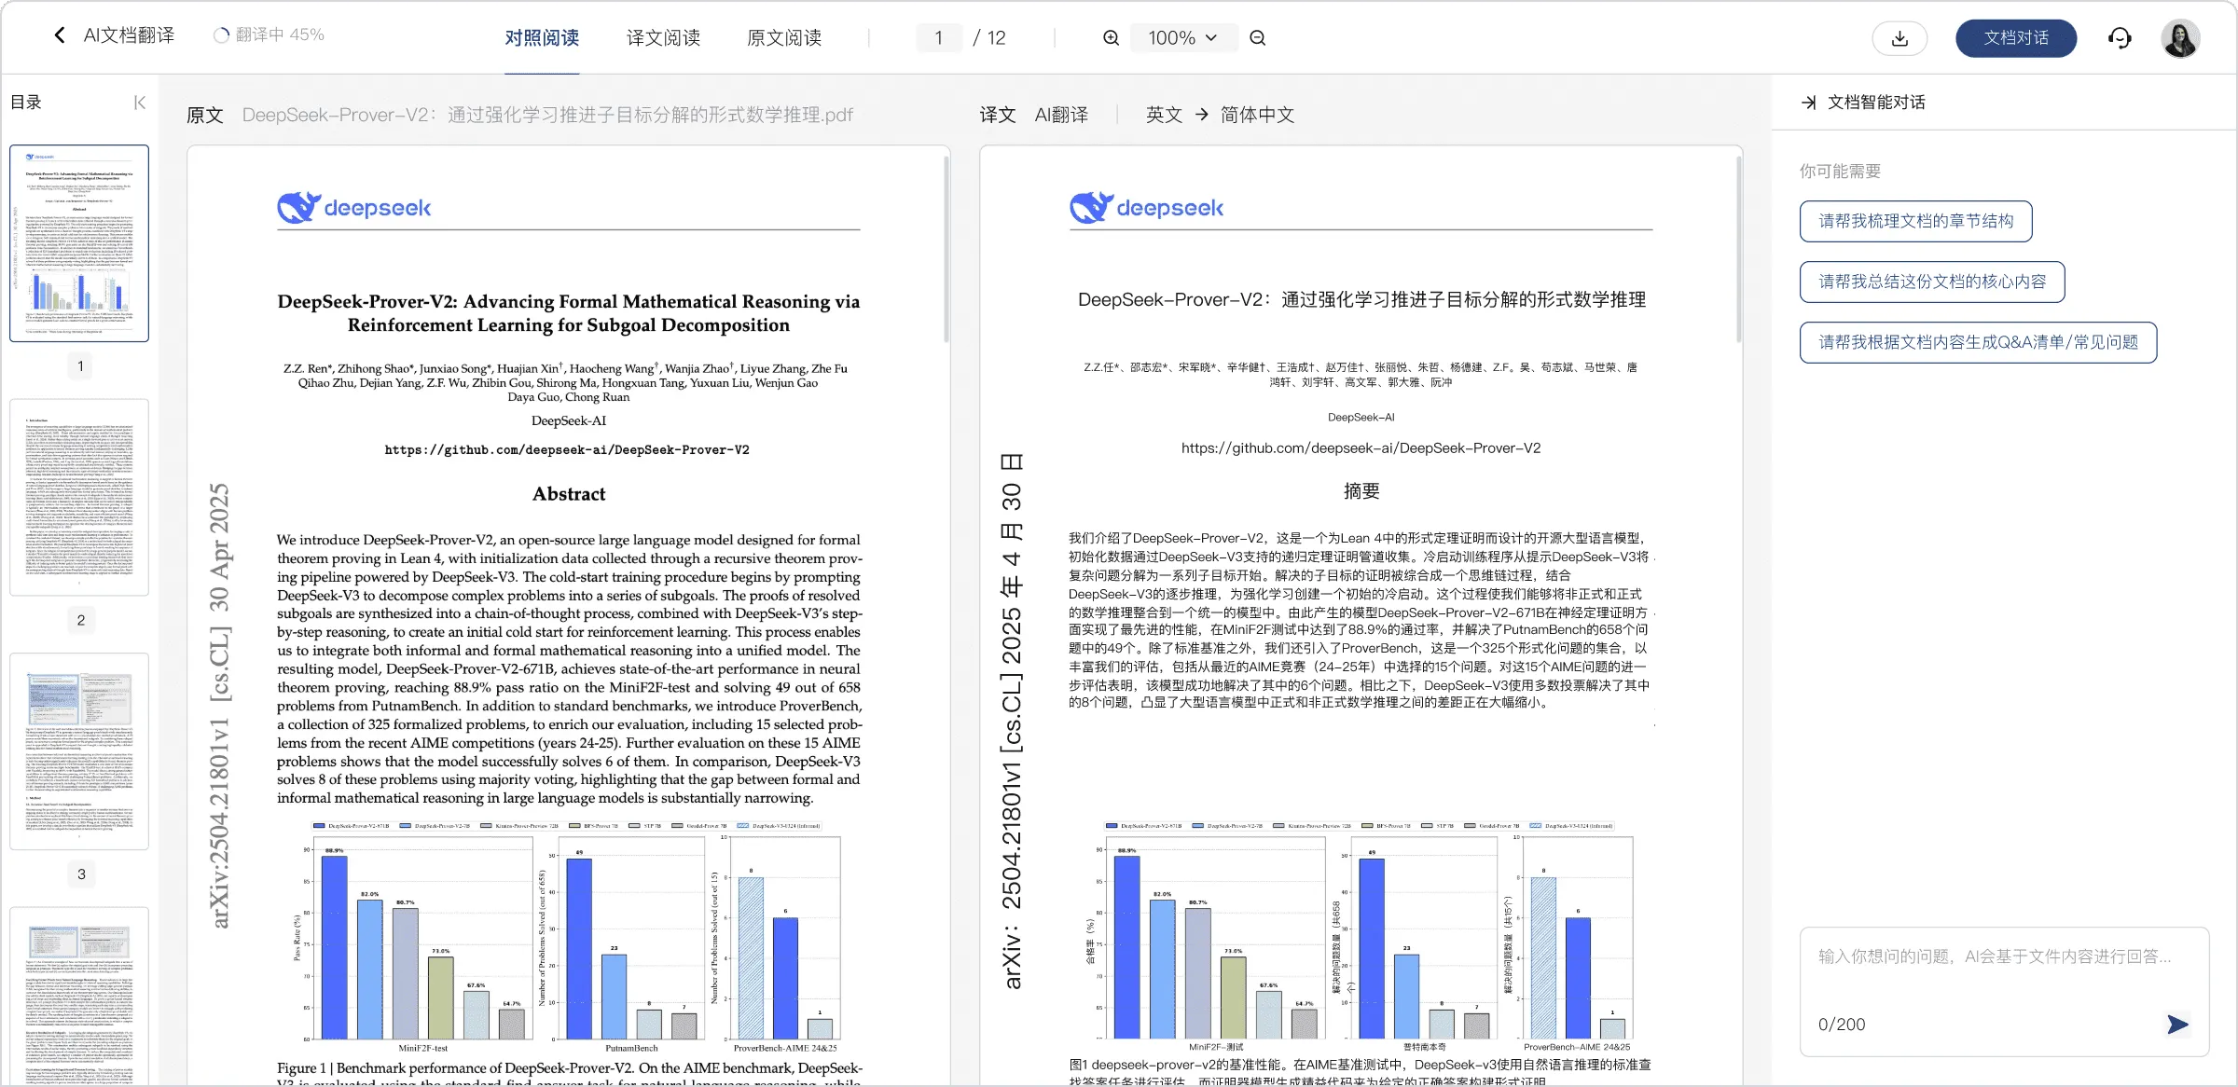Click the deepseek logo in original document
The image size is (2238, 1087).
(354, 208)
